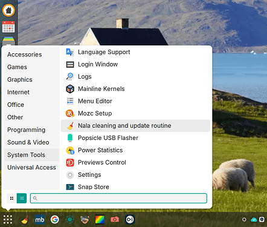Click the application search field
This screenshot has width=267, height=227.
118,199
